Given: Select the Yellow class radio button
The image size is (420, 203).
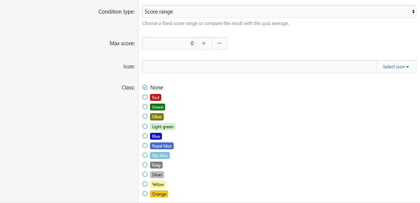Looking at the screenshot, I should [145, 184].
